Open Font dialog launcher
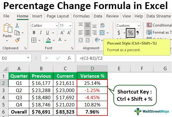The width and height of the screenshot is (172, 117). [x=72, y=48]
